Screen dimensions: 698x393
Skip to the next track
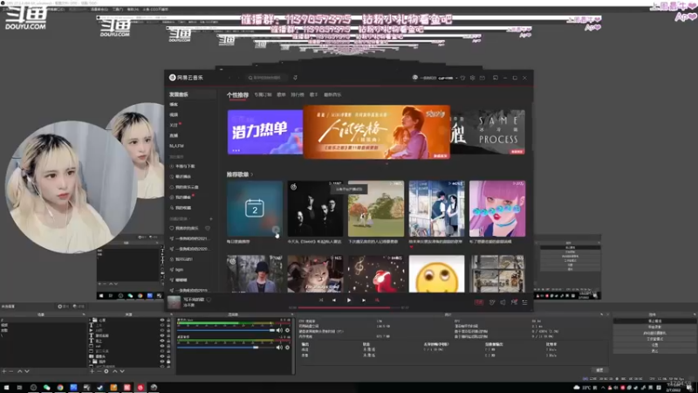(x=363, y=300)
